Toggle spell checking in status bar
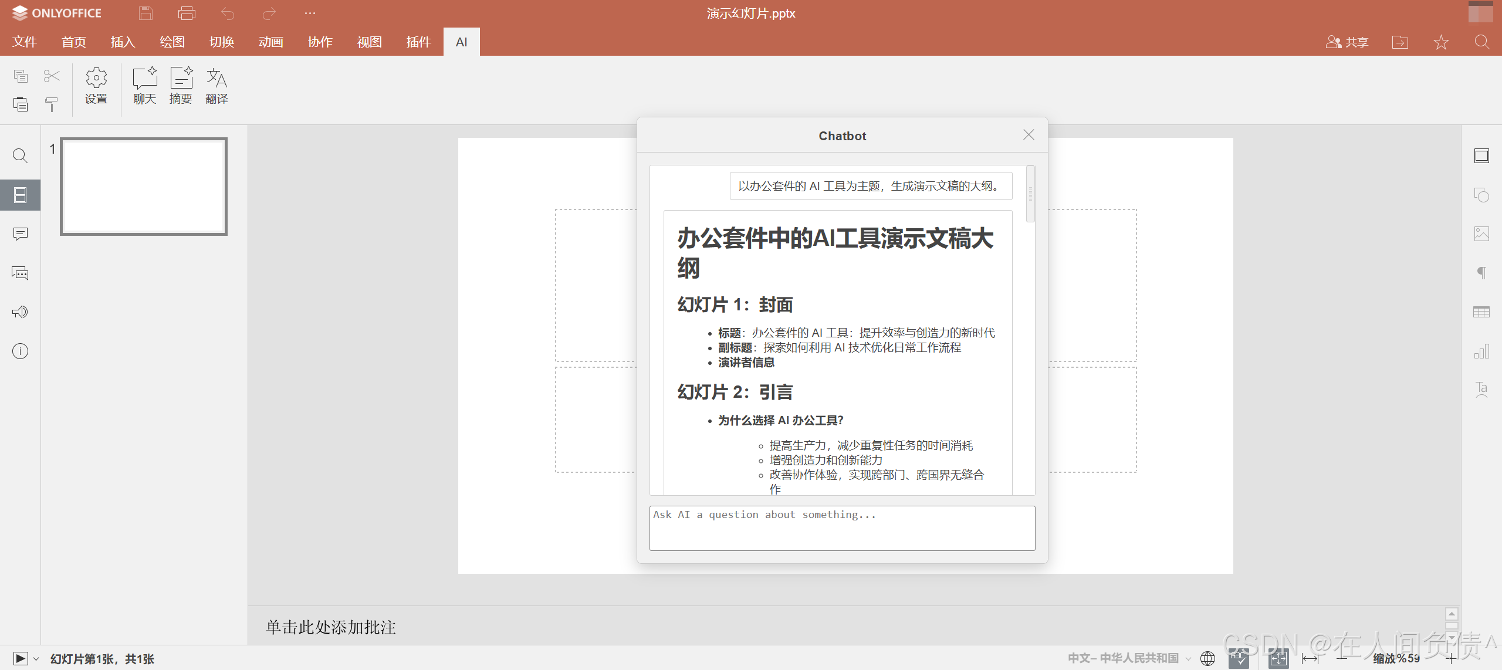Screen dimensions: 1502x670 click(1239, 658)
